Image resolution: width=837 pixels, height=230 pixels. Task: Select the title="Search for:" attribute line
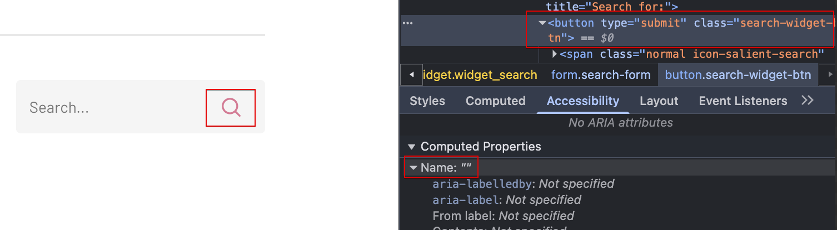click(612, 7)
